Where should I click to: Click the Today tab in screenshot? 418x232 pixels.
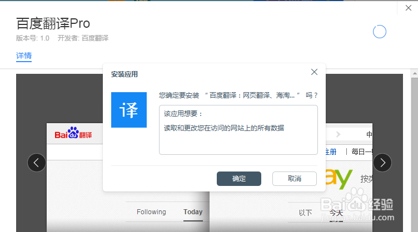click(x=193, y=212)
